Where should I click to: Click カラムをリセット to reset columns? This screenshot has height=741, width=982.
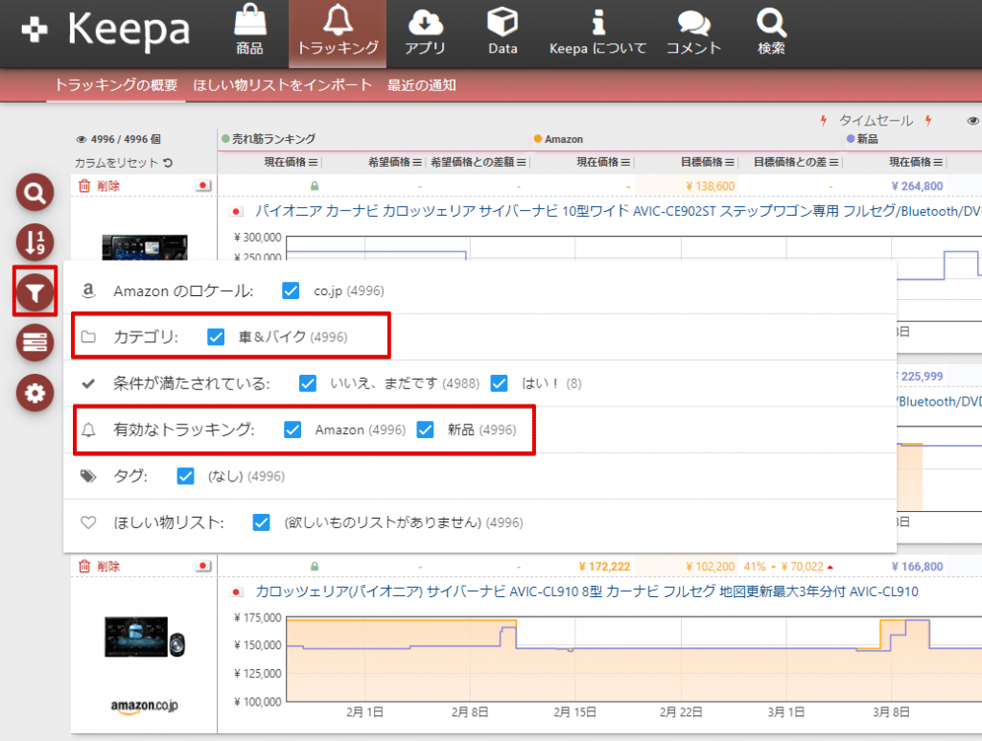pos(123,163)
